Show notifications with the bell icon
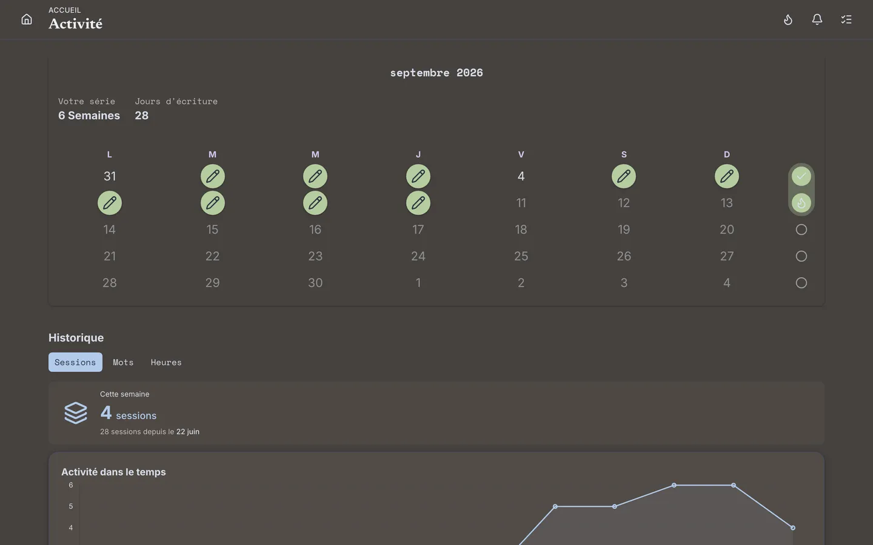The height and width of the screenshot is (545, 873). click(817, 19)
